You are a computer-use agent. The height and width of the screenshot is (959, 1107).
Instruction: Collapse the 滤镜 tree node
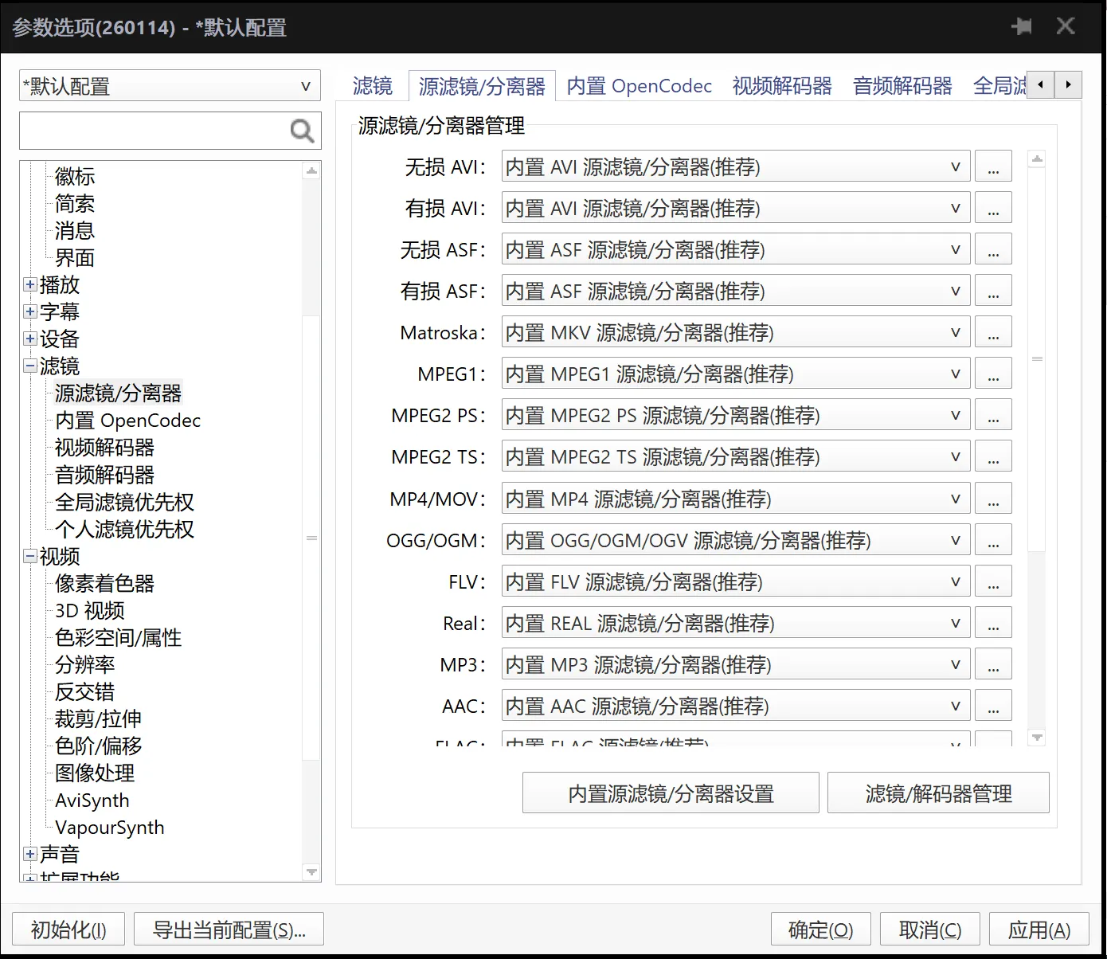(29, 366)
